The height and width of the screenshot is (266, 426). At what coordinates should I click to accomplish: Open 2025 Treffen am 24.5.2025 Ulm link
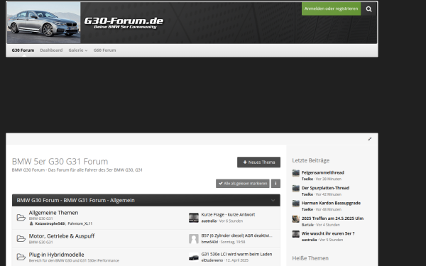pos(332,218)
